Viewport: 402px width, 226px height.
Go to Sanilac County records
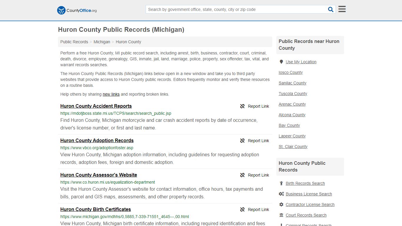click(x=293, y=83)
